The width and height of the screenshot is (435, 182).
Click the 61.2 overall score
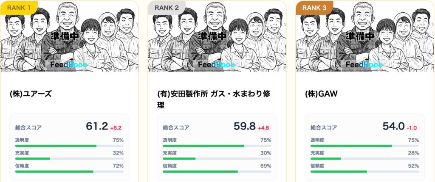click(x=97, y=126)
